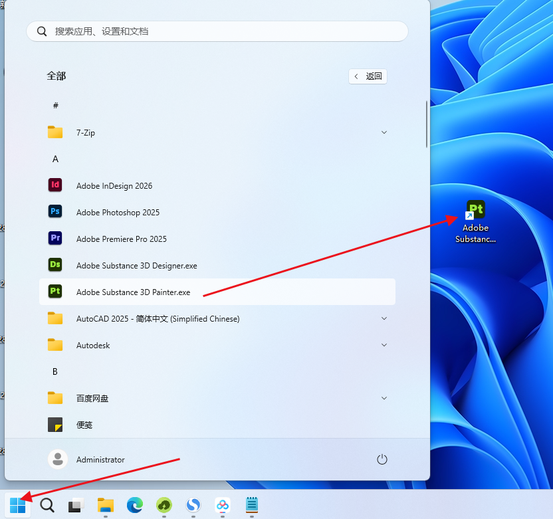Open the Notepad taskbar icon

click(x=252, y=505)
